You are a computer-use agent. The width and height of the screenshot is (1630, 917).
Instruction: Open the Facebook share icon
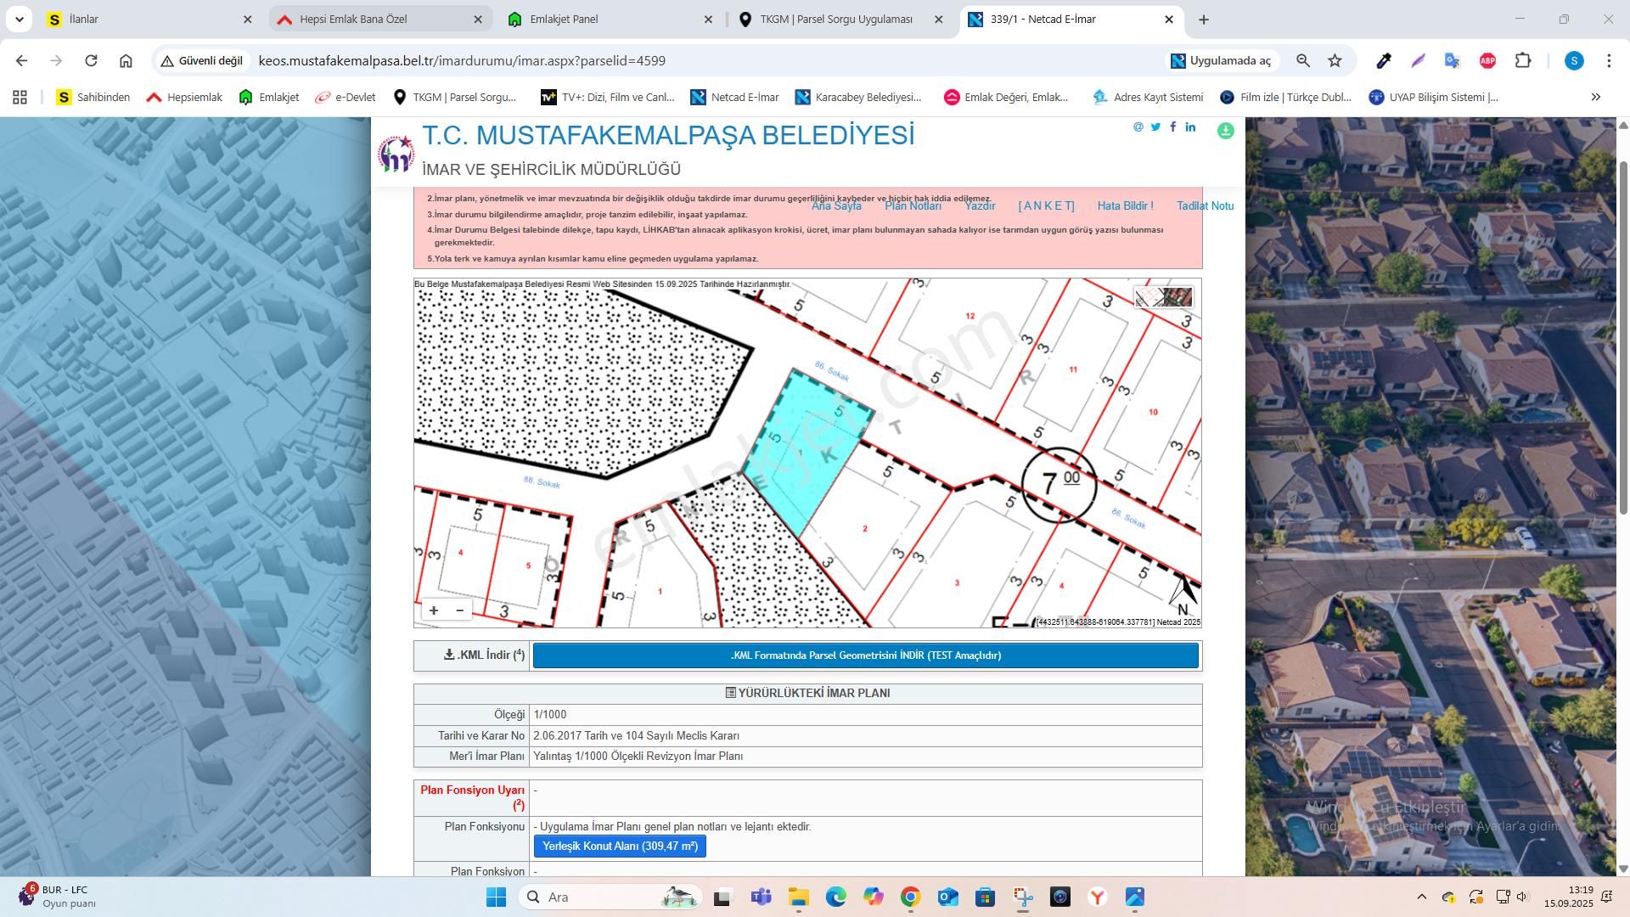pos(1173,127)
